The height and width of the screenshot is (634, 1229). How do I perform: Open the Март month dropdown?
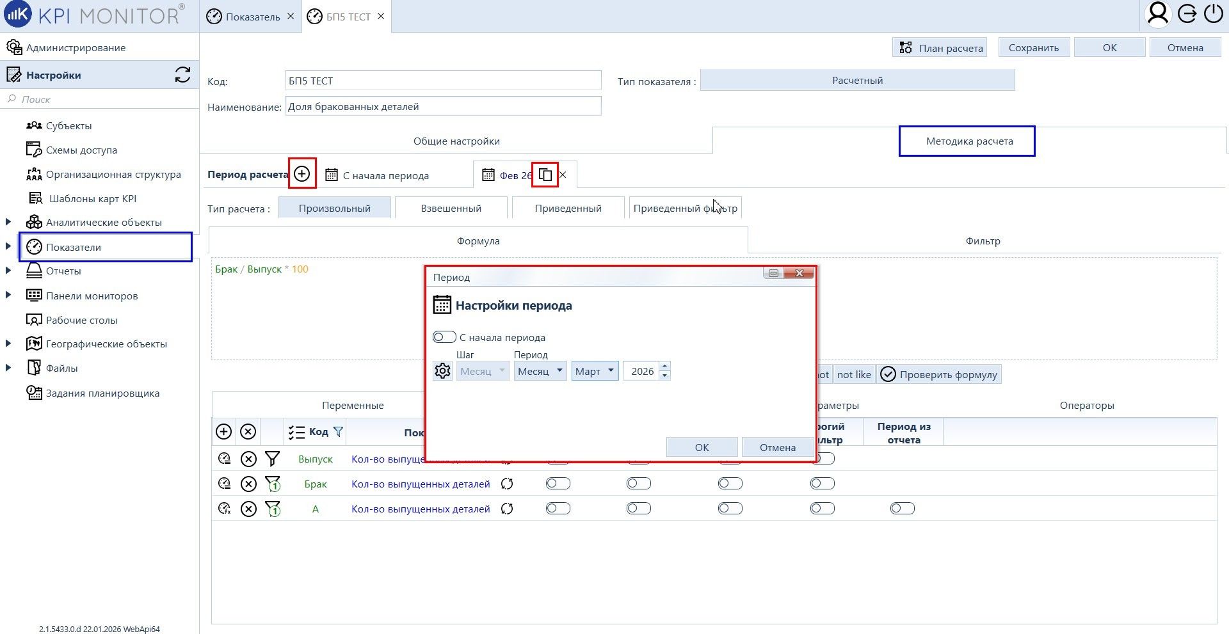[595, 371]
